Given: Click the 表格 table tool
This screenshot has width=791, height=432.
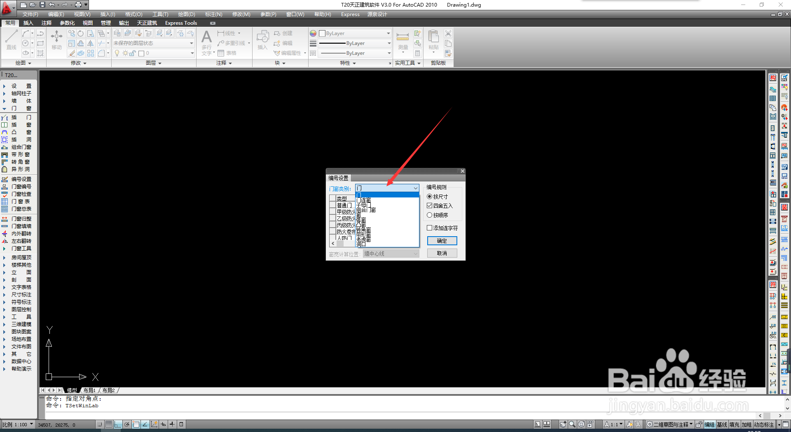Looking at the screenshot, I should coord(227,53).
